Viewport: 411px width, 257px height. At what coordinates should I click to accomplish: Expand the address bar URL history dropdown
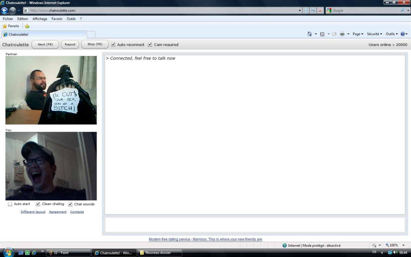pos(300,11)
